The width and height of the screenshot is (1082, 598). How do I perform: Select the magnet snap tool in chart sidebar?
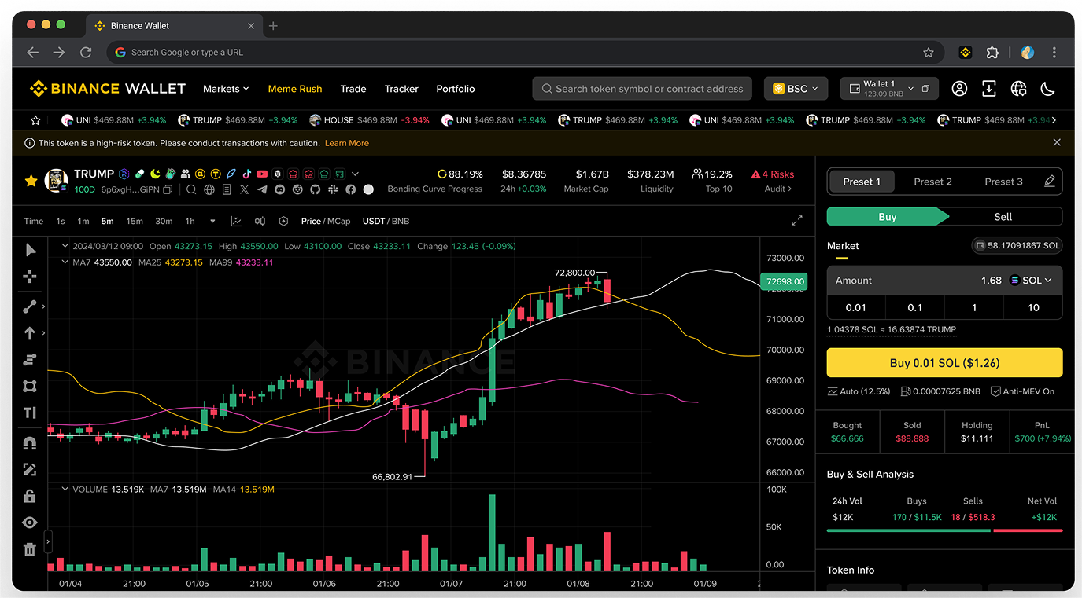[x=30, y=443]
